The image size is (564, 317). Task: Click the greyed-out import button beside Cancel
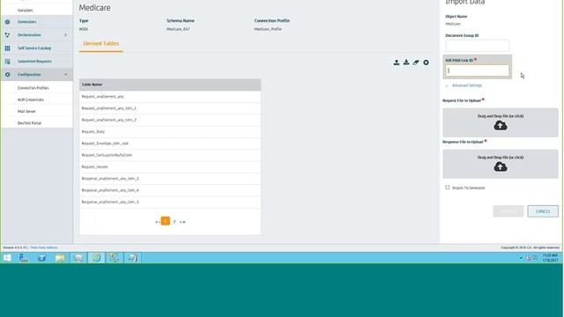(x=508, y=211)
